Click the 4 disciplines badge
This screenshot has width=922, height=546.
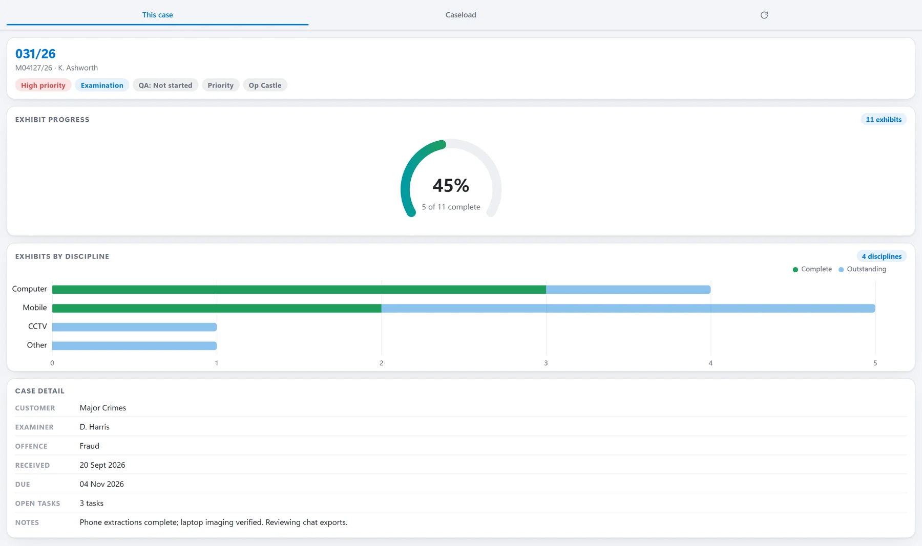[882, 256]
